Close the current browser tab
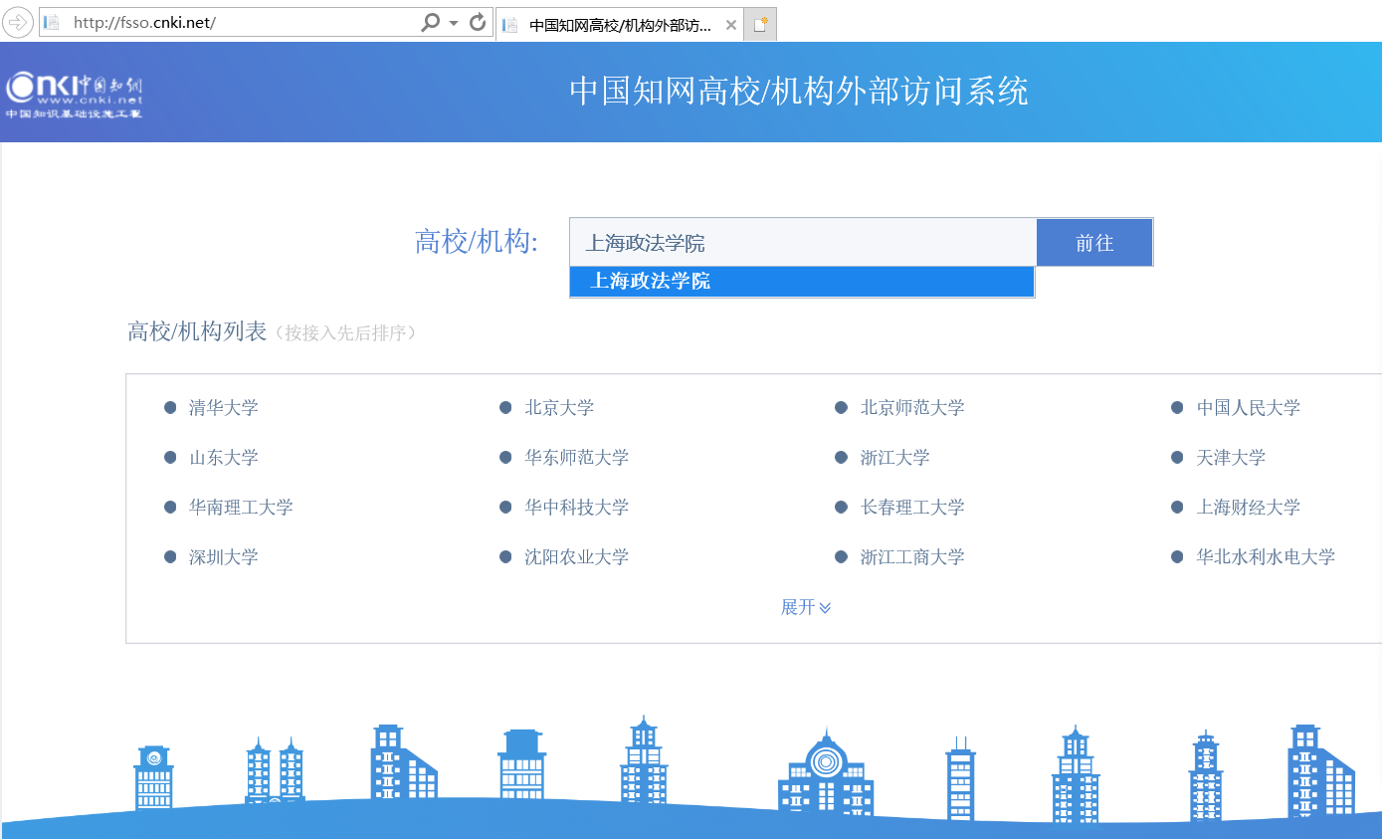The image size is (1382, 839). click(731, 25)
